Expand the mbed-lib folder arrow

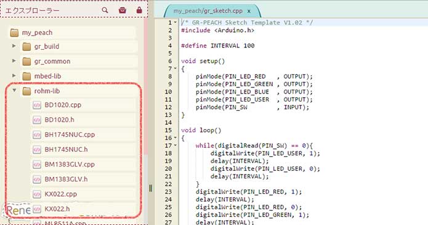14,76
